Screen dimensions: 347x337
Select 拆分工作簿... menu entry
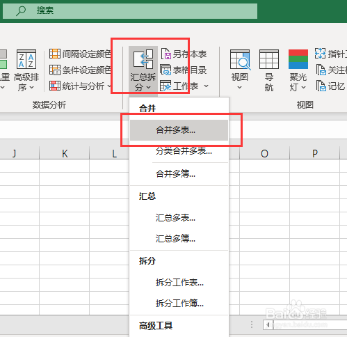pos(179,303)
